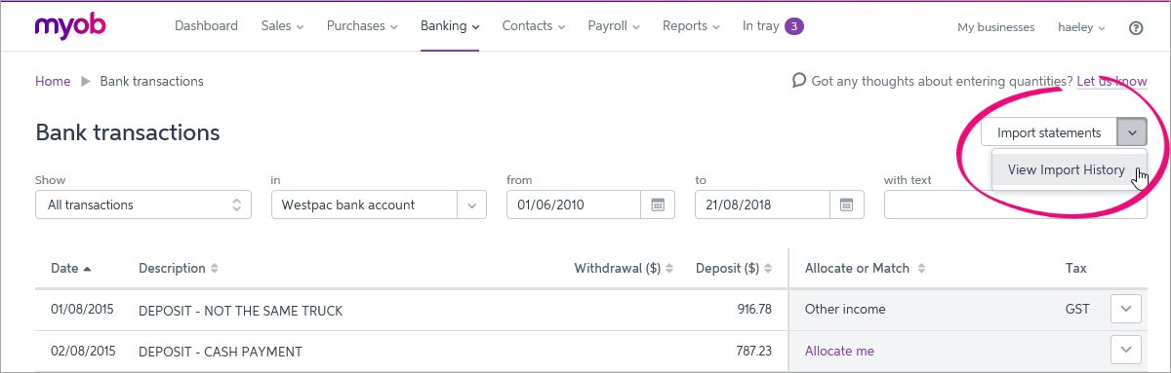The image size is (1171, 373).
Task: Open the Westpac bank account dropdown
Action: [x=379, y=205]
